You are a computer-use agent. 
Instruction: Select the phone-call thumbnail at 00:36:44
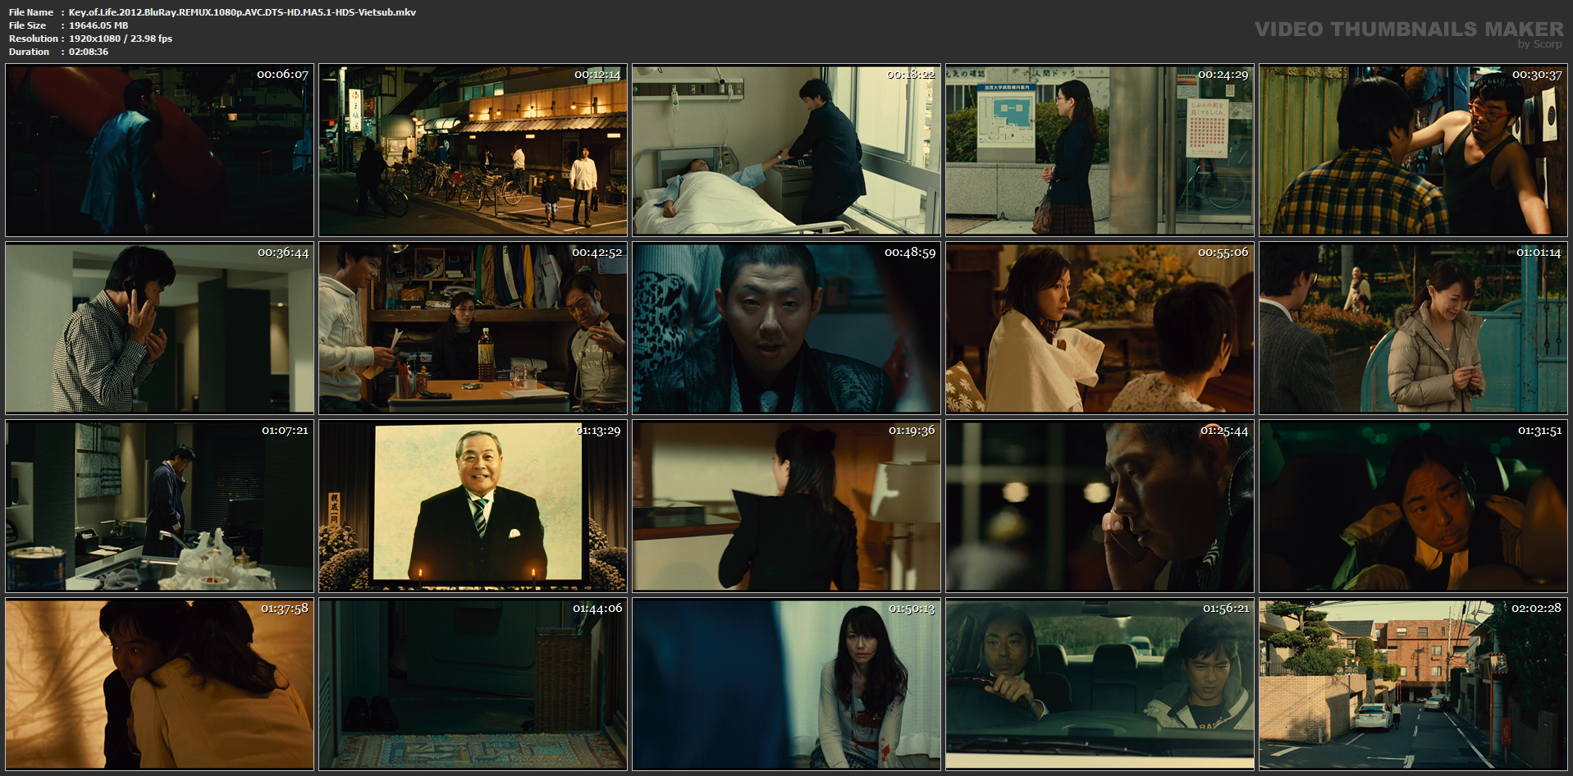point(160,328)
